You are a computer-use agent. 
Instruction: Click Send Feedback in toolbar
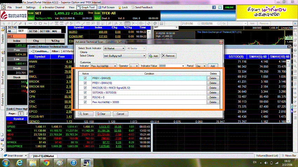pyautogui.click(x=142, y=7)
